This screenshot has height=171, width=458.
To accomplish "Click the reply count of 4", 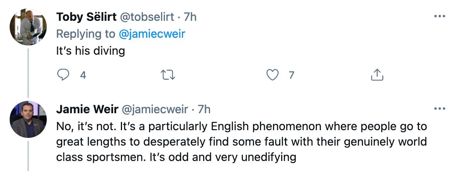I will point(83,75).
